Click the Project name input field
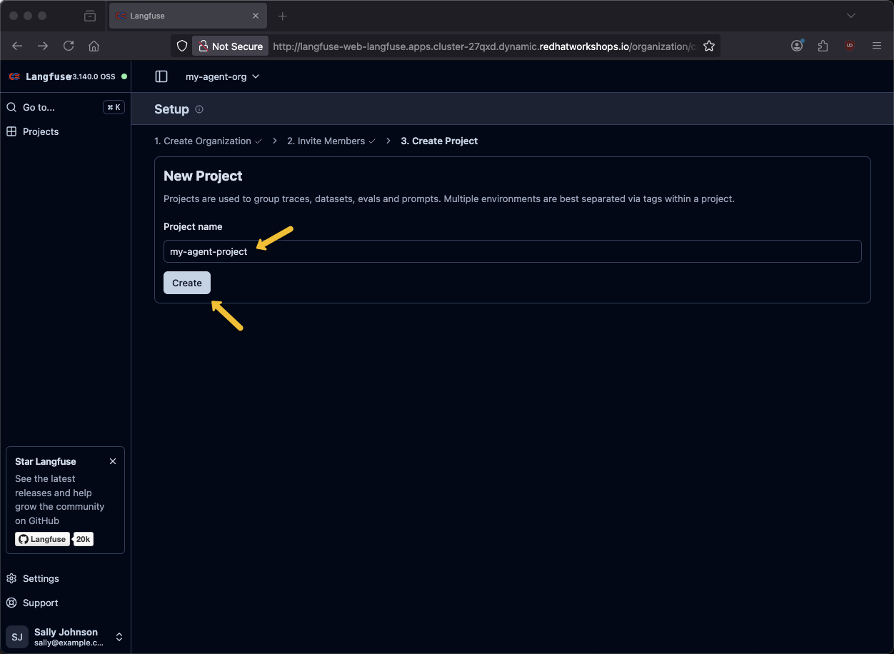 (512, 251)
